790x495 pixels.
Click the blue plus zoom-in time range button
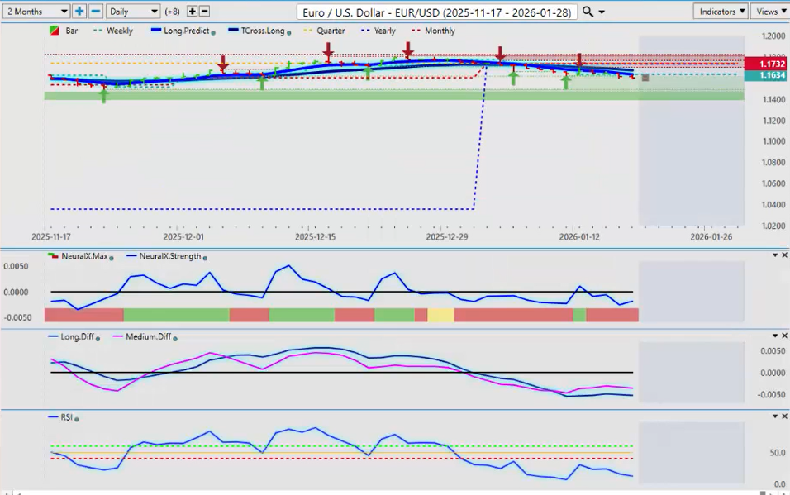tap(79, 12)
